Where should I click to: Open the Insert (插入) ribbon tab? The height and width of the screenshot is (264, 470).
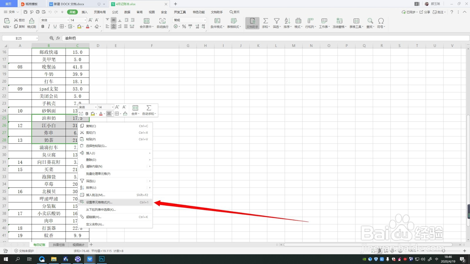tap(85, 12)
